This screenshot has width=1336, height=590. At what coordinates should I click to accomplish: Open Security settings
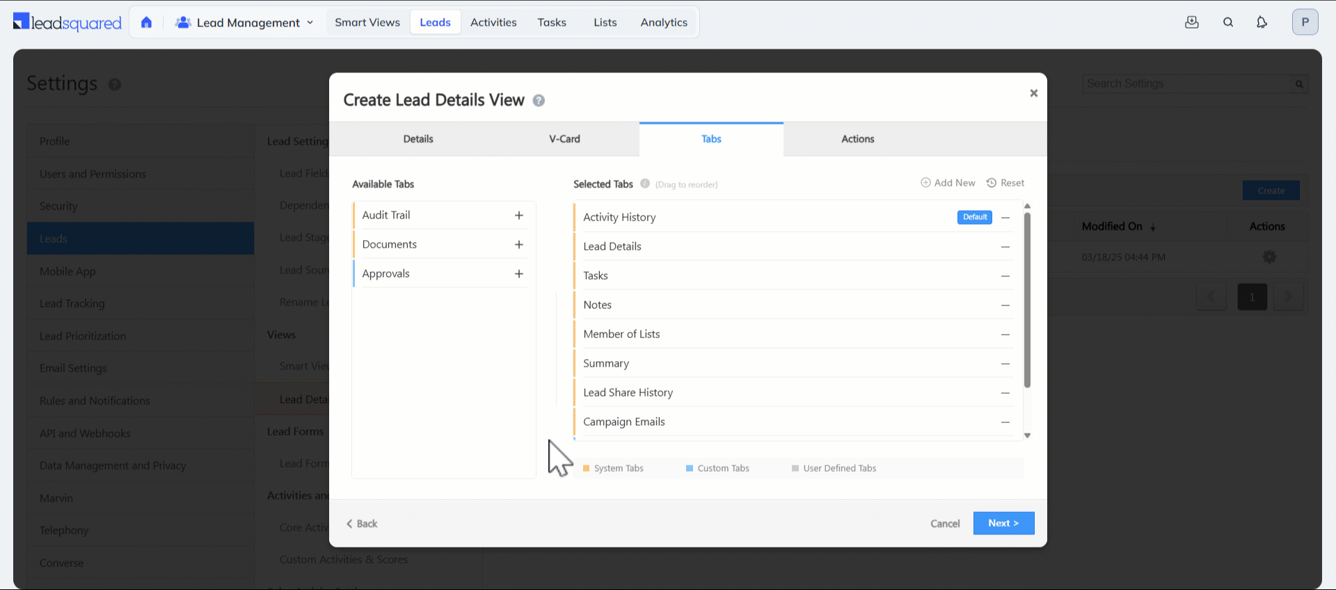click(141, 206)
